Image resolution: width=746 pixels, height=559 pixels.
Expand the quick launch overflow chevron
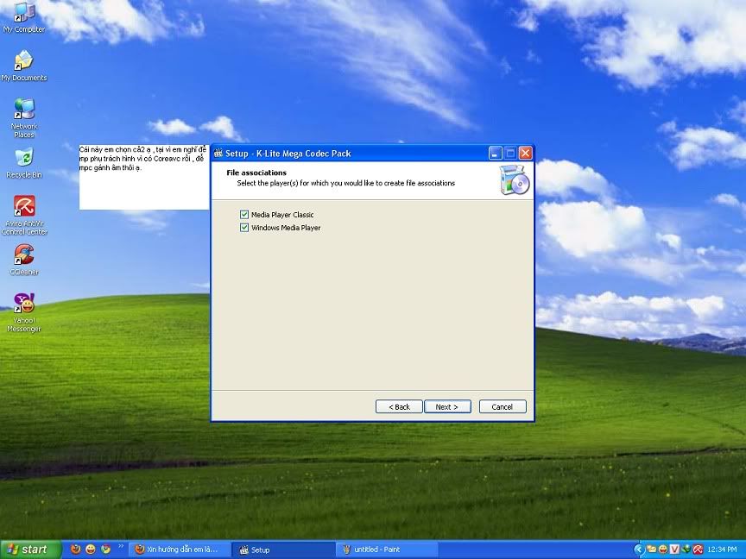tap(120, 546)
